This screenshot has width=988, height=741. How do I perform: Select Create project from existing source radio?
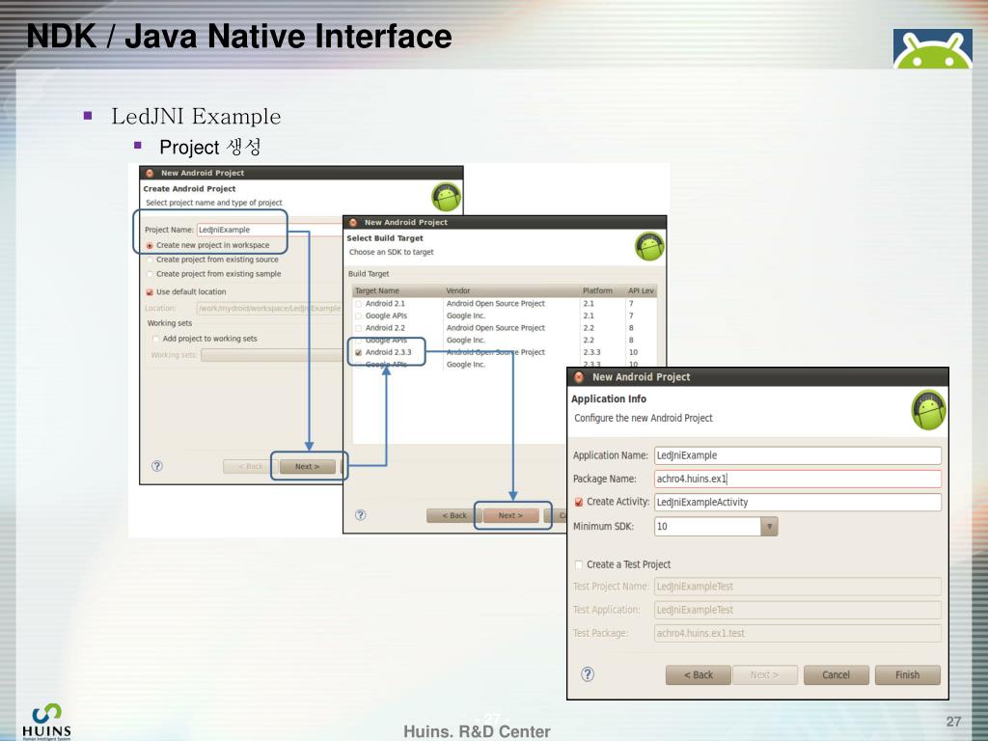click(x=150, y=260)
